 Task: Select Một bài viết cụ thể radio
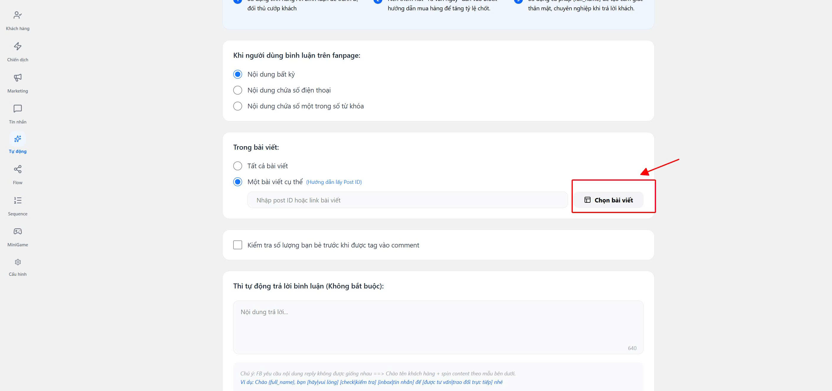237,182
